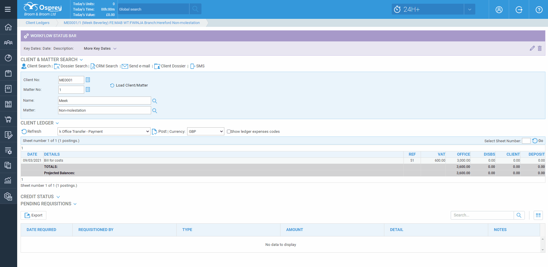Open the hamburger menu in top-left
The width and height of the screenshot is (548, 267).
[x=8, y=9]
